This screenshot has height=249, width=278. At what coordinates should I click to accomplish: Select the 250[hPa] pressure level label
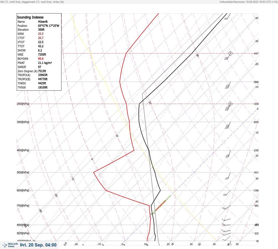(x=23, y=104)
